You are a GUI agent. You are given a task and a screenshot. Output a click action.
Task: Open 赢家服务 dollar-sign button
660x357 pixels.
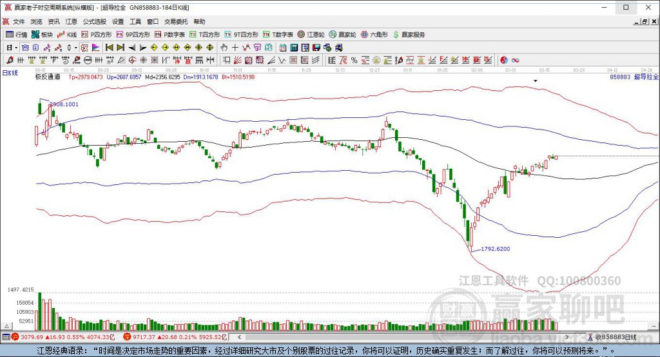point(409,35)
